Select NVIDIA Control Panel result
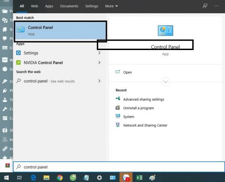This screenshot has height=182, width=225. (x=58, y=63)
